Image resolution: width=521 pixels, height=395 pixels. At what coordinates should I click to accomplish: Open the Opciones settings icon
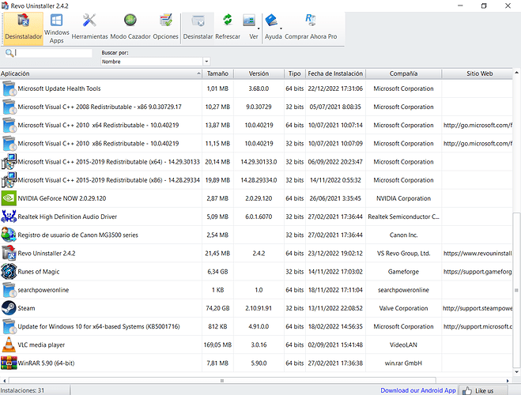165,21
